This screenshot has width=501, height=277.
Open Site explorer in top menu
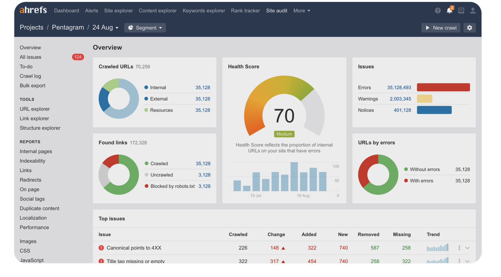pyautogui.click(x=118, y=11)
